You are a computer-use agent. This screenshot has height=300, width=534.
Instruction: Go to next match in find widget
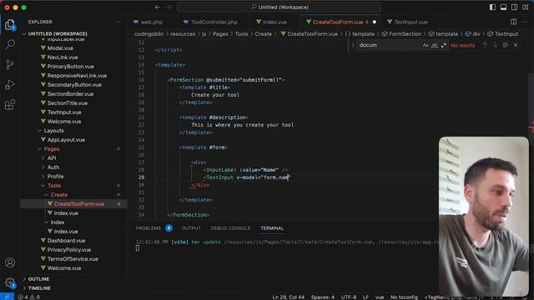coord(495,45)
